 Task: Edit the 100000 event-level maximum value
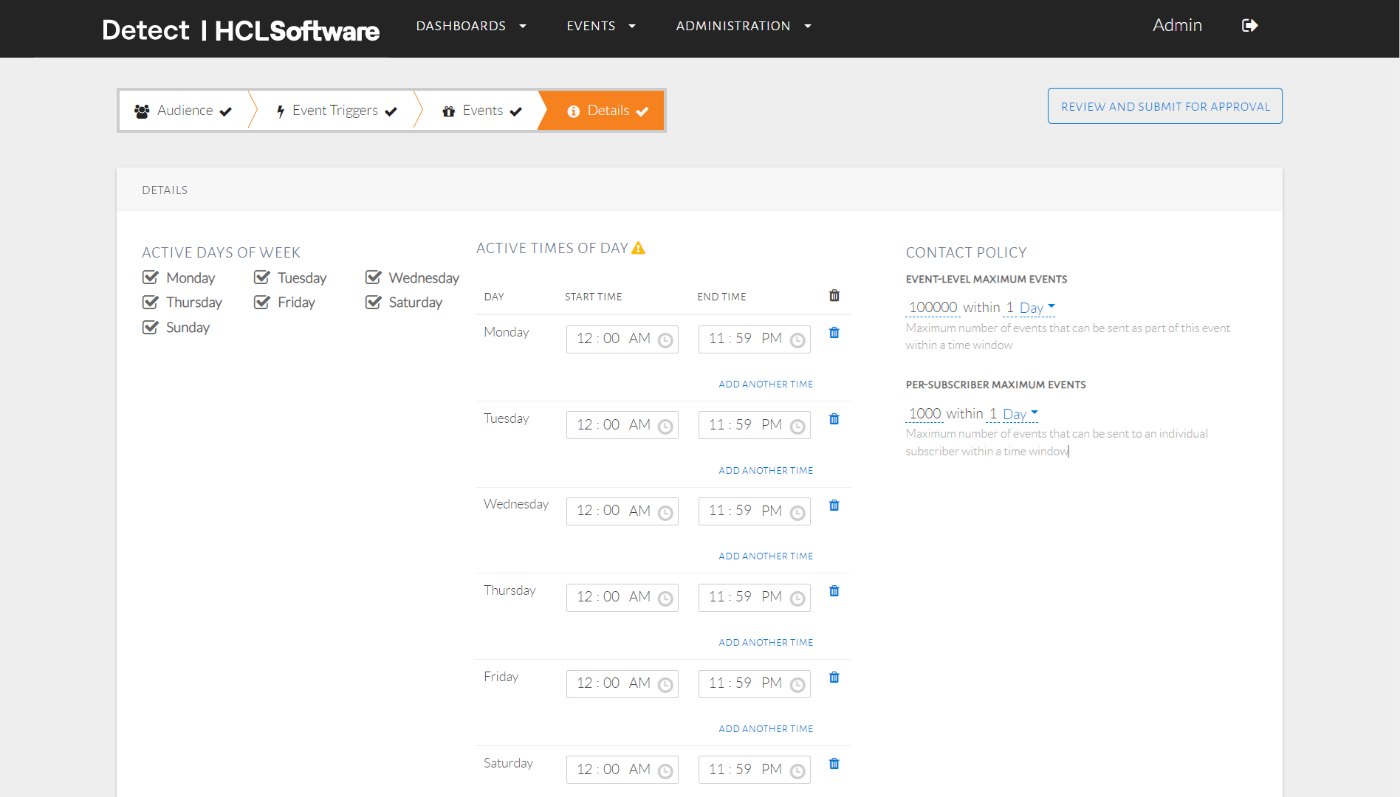[x=933, y=308]
